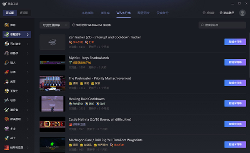Click the 搜索字符串 search field
This screenshot has height=153, width=250.
coord(222,25)
